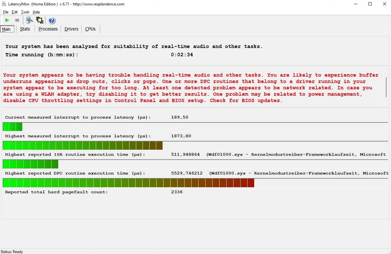Click the blue question mark help icon
This screenshot has width=391, height=254.
point(52,21)
